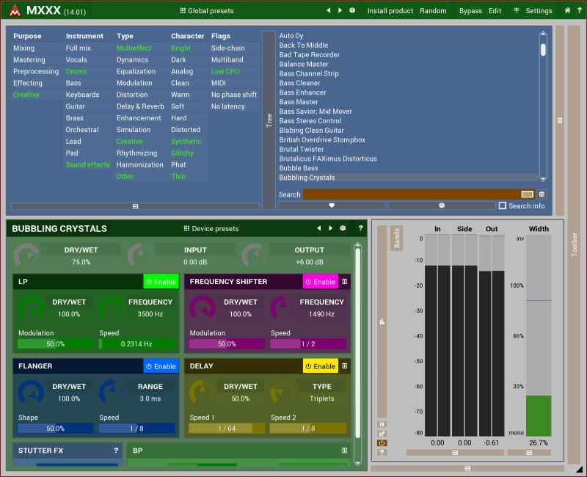Viewport: 587px width, 477px height.
Task: Open the Global presets menu
Action: [208, 11]
